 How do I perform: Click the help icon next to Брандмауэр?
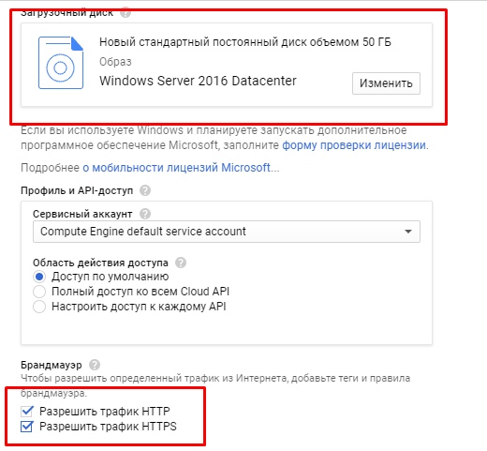[x=95, y=365]
